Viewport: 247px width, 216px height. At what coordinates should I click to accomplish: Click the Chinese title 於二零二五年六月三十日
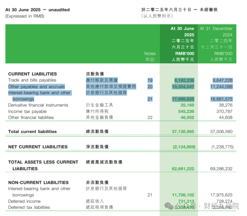(166, 10)
